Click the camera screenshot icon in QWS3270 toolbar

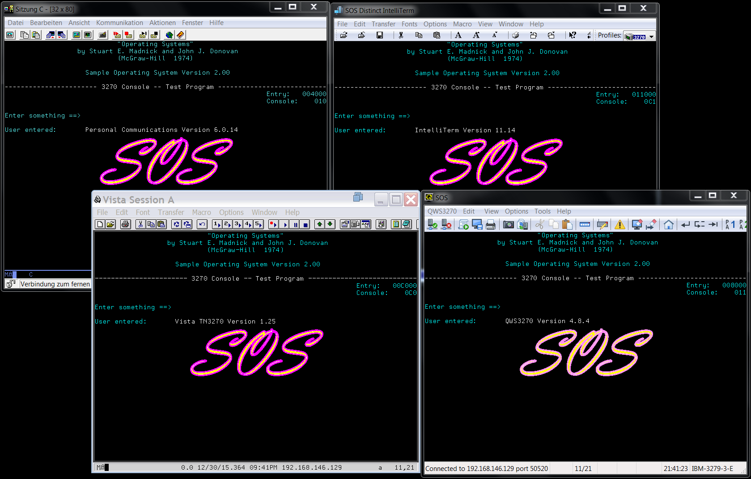(508, 224)
